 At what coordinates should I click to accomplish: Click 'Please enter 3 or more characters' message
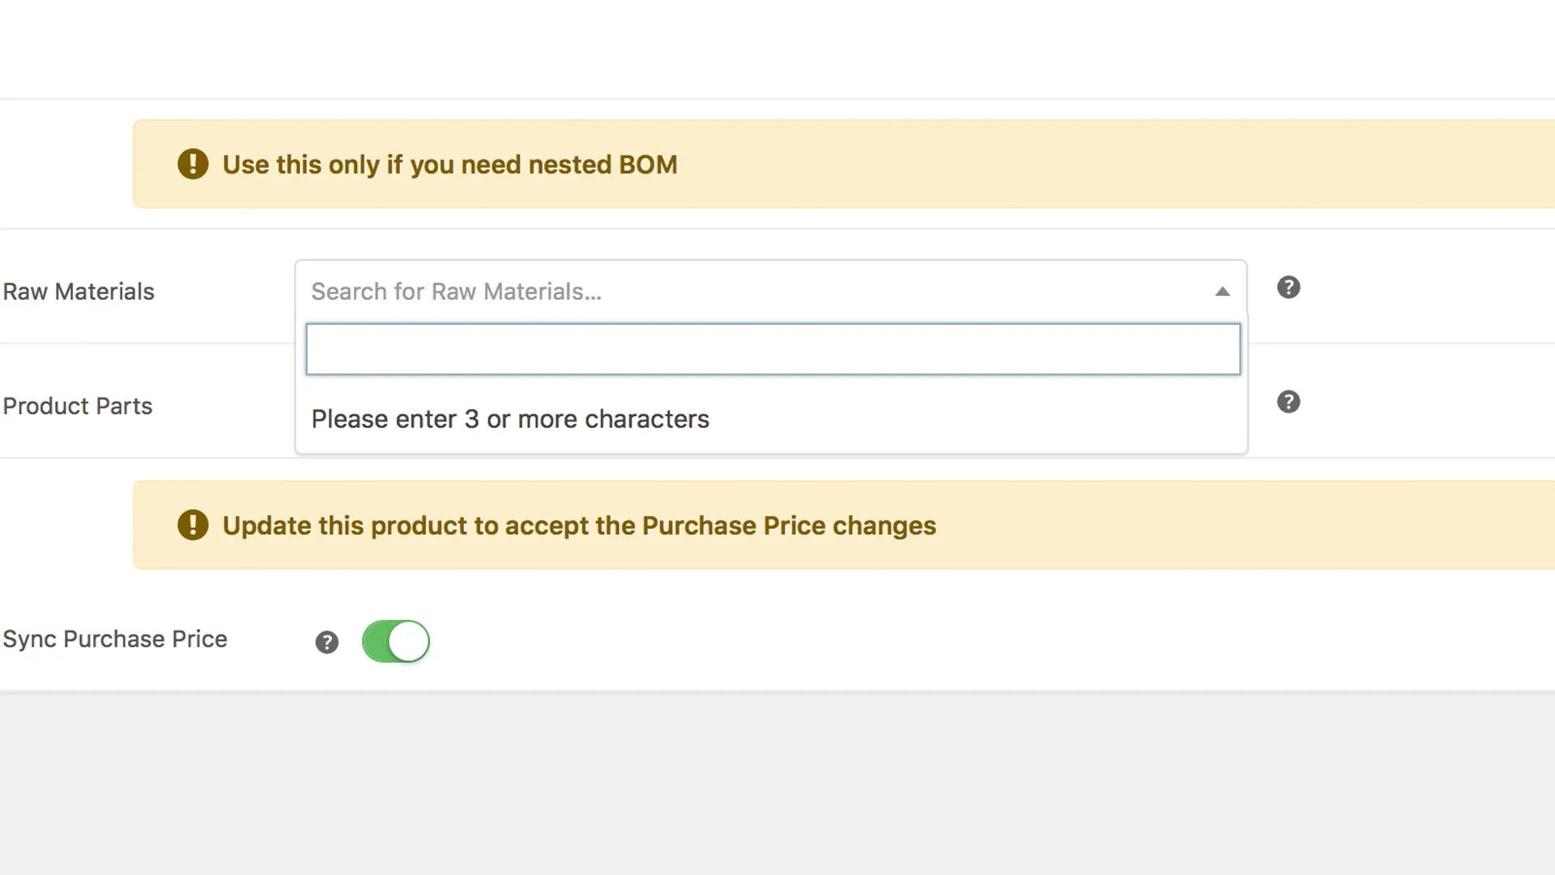tap(509, 419)
